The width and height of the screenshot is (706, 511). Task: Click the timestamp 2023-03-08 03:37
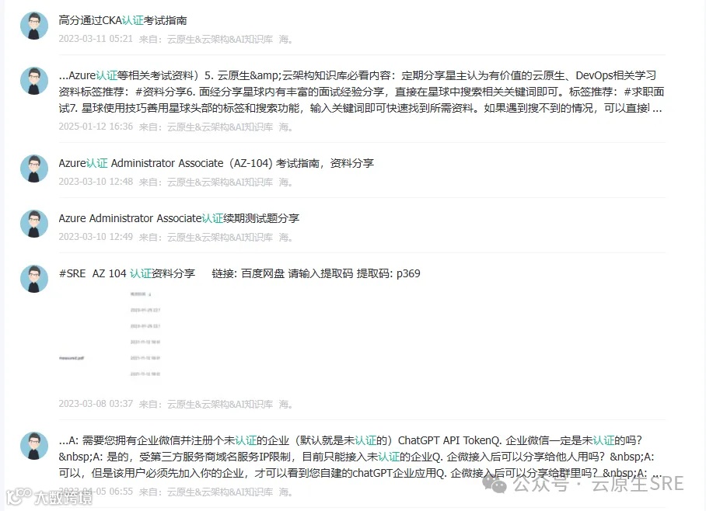coord(96,404)
